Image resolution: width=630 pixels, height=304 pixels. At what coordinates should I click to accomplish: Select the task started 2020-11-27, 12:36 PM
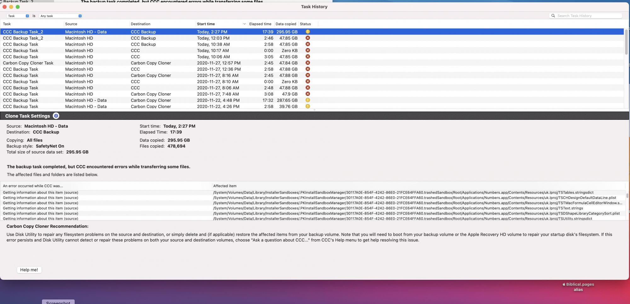point(312,69)
